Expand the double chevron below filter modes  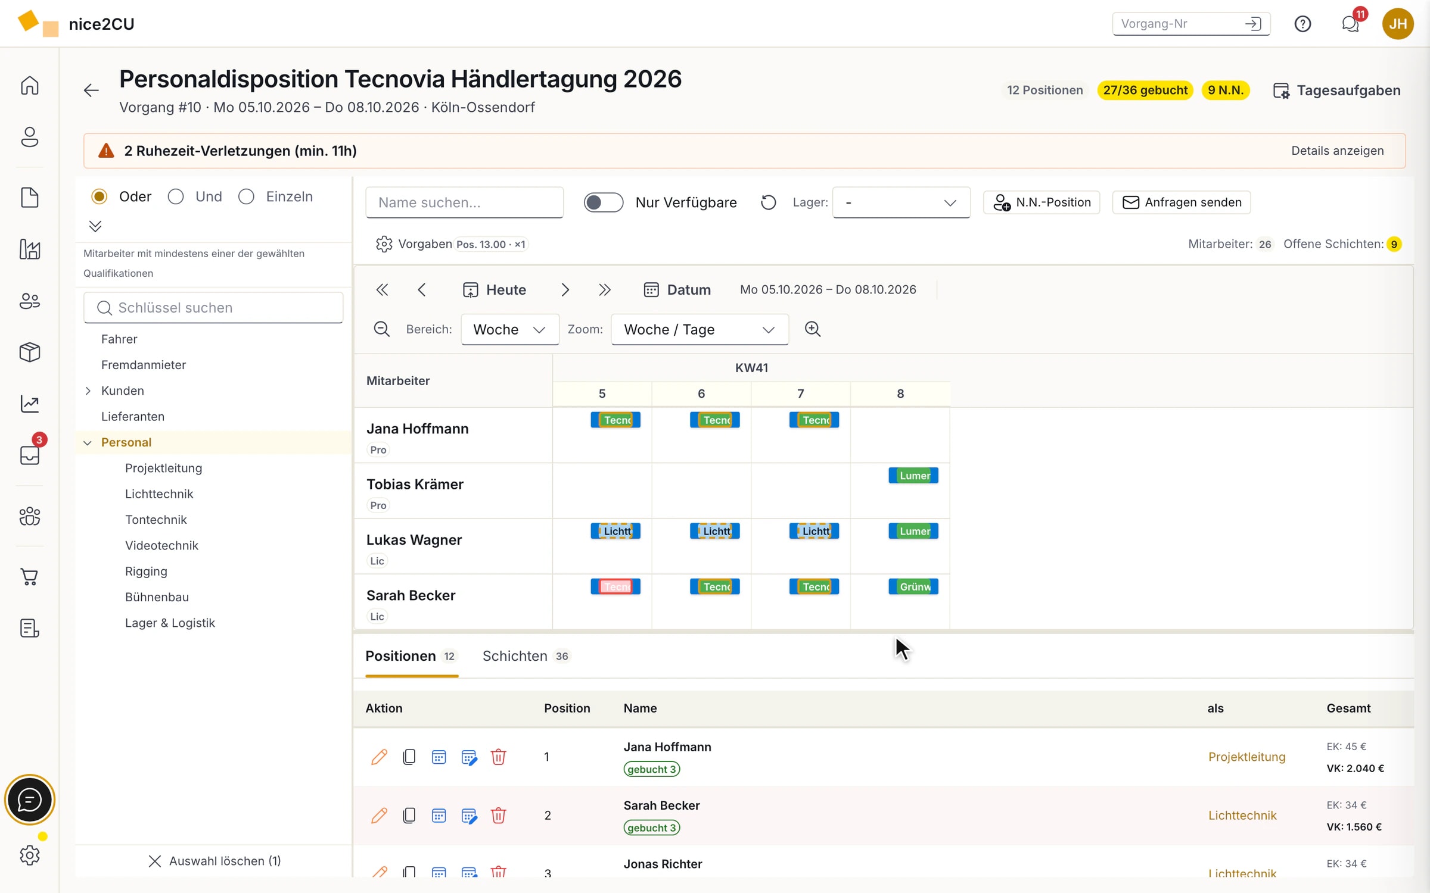click(95, 226)
